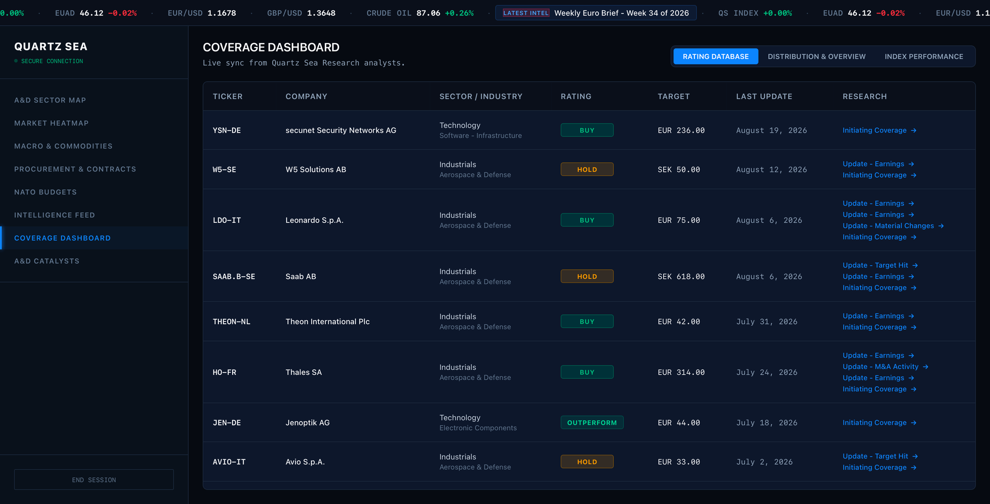990x504 pixels.
Task: Click the date July 31, 2026
Action: pos(767,321)
